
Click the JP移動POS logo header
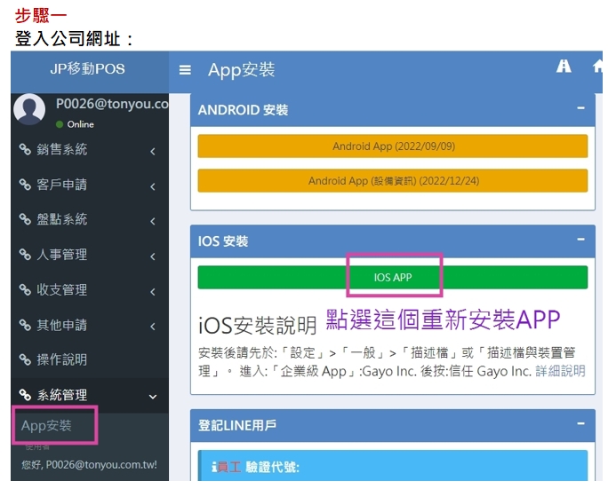click(x=88, y=69)
